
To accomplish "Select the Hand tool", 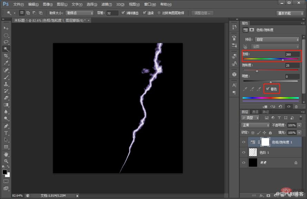I will click(x=6, y=154).
